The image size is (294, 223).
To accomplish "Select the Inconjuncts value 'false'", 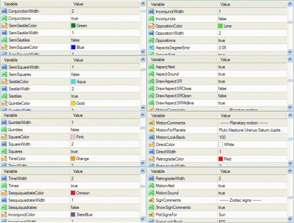I will tap(222, 19).
